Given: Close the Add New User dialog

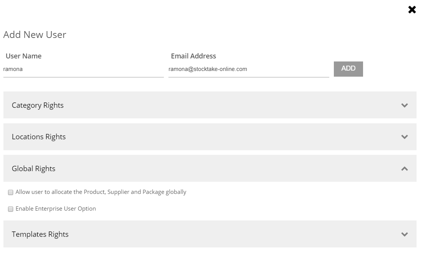Looking at the screenshot, I should (412, 10).
